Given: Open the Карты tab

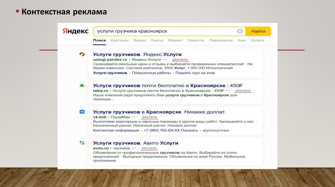Looking at the screenshot, I should (x=157, y=40).
